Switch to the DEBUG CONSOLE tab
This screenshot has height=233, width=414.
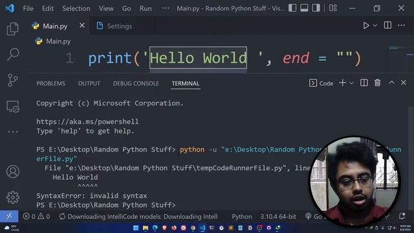click(136, 83)
